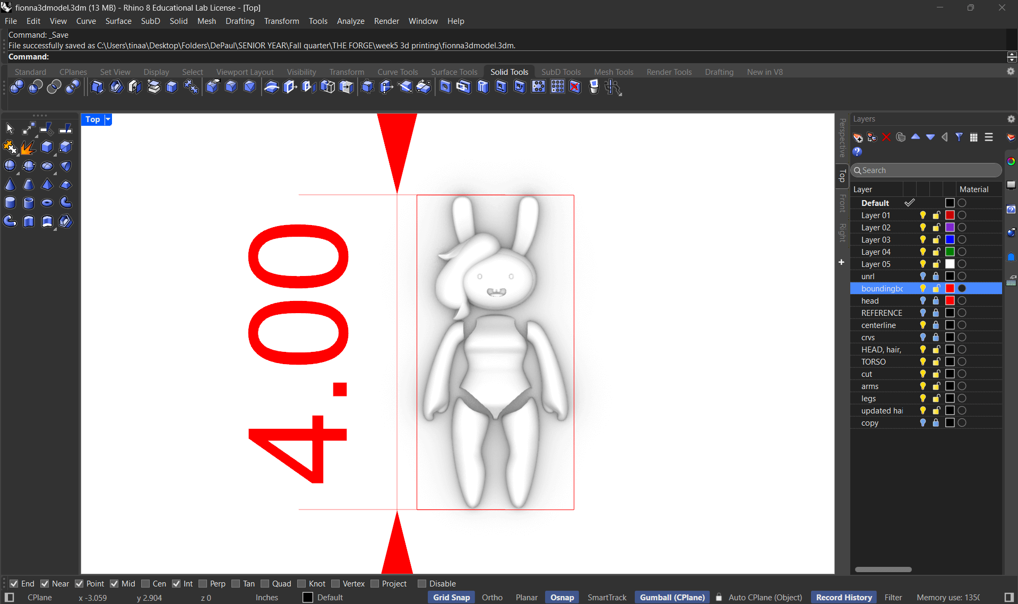The width and height of the screenshot is (1018, 604).
Task: Move selected layer up with blue arrow
Action: pyautogui.click(x=916, y=137)
